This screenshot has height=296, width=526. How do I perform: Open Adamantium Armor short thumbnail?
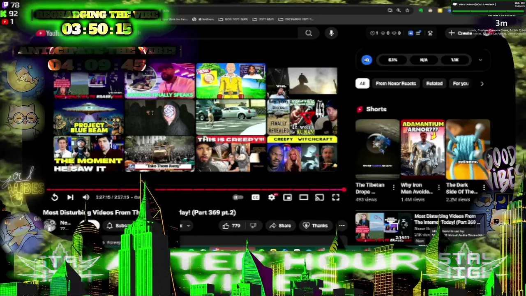click(x=422, y=150)
